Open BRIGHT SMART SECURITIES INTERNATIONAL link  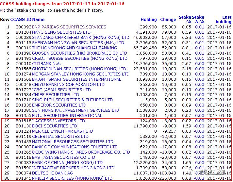(x=77, y=79)
